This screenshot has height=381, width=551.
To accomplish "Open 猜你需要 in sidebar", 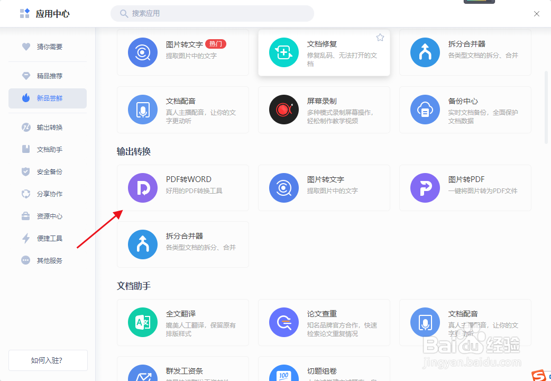I will (48, 47).
